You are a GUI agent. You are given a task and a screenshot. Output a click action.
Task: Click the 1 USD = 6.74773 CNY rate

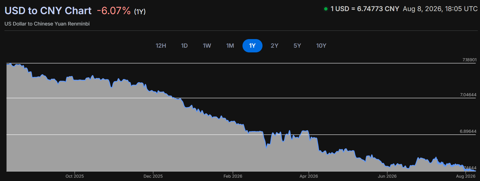tap(365, 9)
